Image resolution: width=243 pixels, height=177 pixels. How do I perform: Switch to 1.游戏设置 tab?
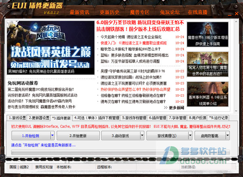click(17, 118)
